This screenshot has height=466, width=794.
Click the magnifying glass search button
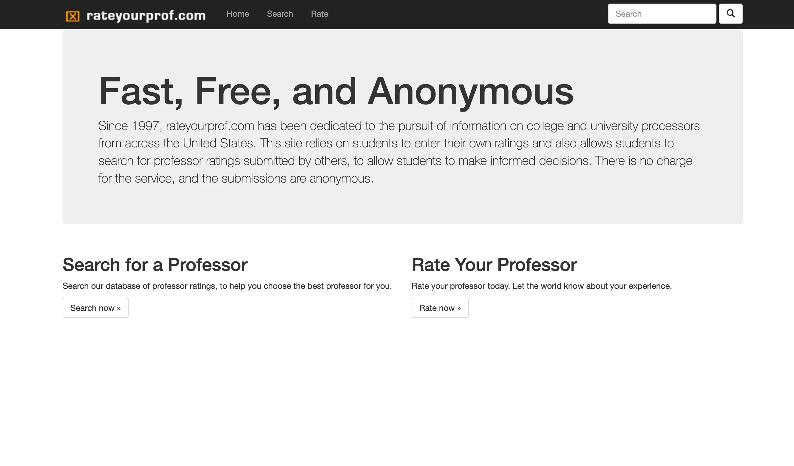(x=730, y=13)
